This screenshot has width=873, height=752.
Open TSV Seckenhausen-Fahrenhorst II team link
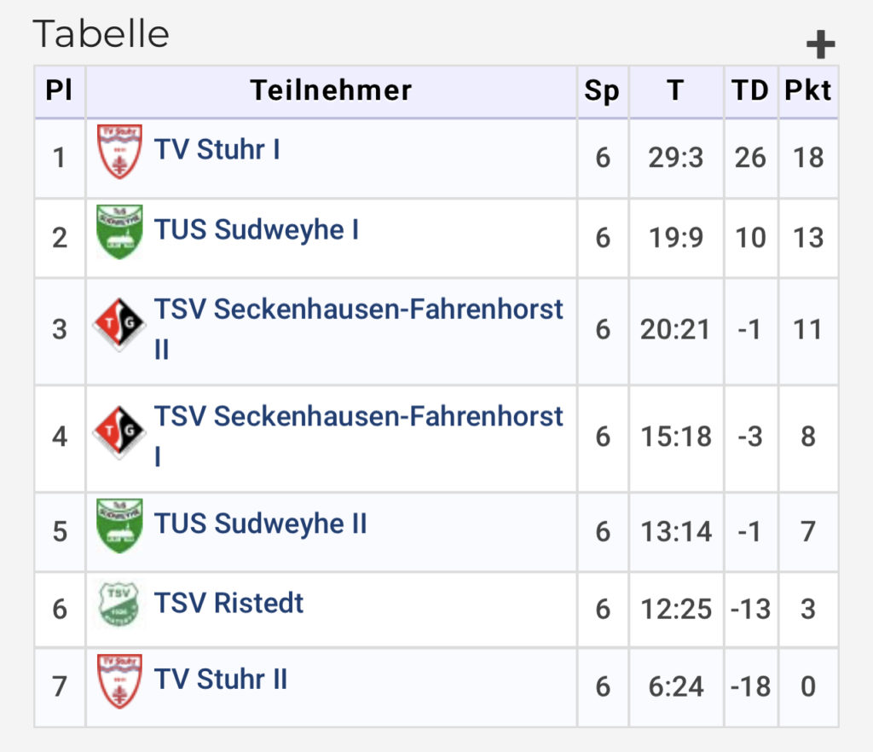(x=359, y=329)
